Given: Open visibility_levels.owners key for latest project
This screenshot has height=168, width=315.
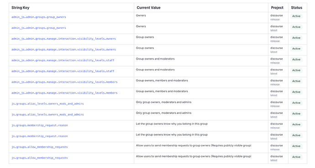Looking at the screenshot, I should click(63, 49).
